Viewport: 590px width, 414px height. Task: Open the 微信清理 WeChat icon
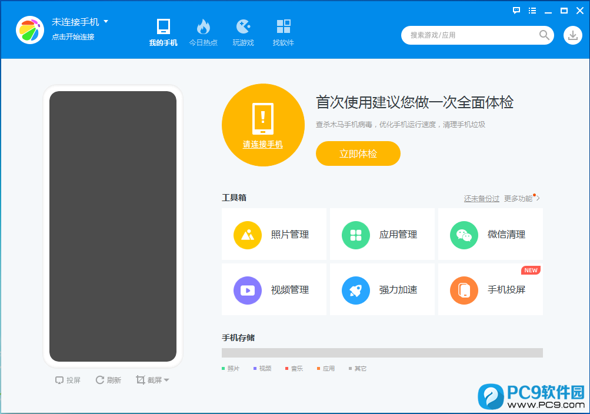464,235
